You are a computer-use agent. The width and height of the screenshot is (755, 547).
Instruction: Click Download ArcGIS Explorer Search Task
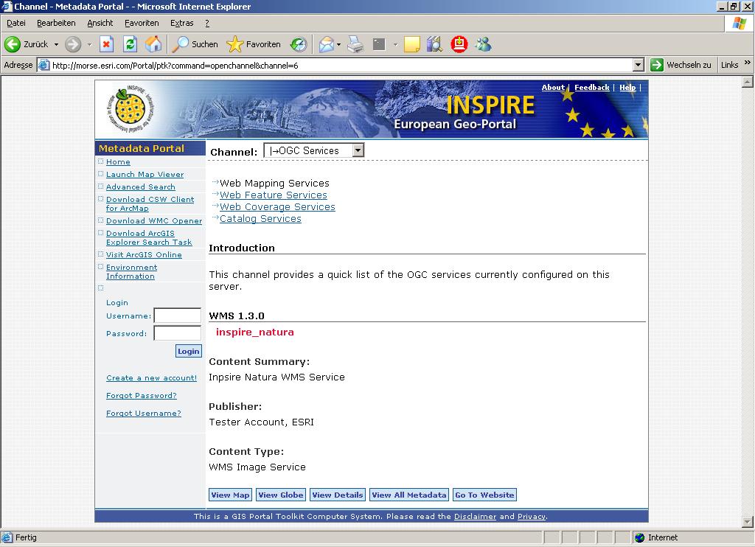(149, 237)
